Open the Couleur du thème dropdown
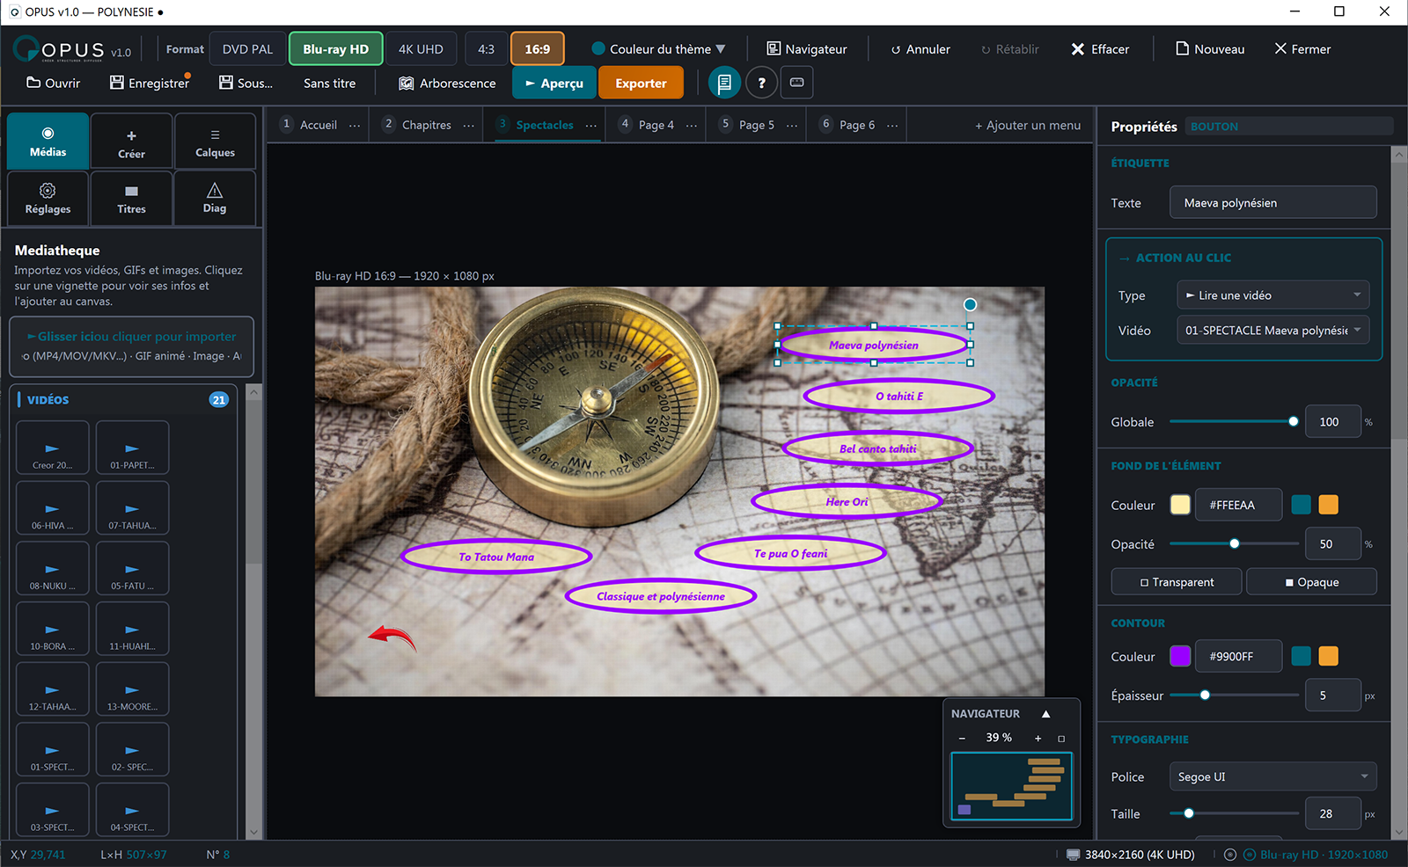Viewport: 1408px width, 867px height. 658,49
